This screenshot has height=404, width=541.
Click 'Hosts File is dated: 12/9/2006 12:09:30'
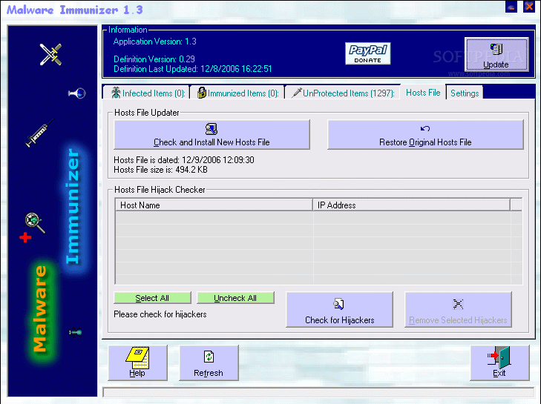point(184,160)
